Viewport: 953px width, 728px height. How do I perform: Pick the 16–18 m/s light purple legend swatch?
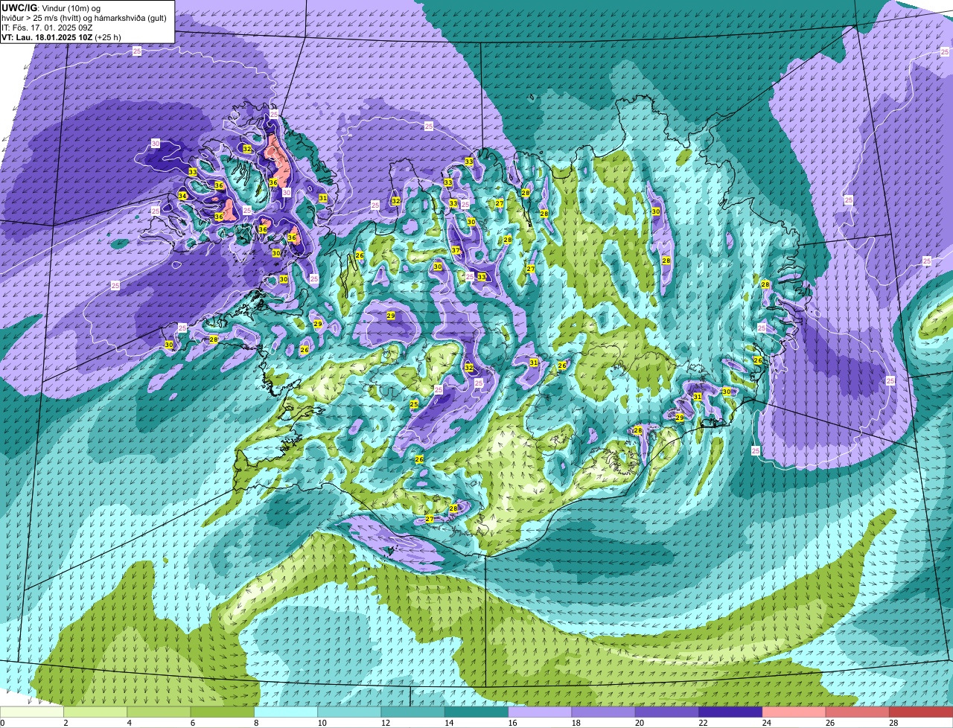(x=540, y=712)
